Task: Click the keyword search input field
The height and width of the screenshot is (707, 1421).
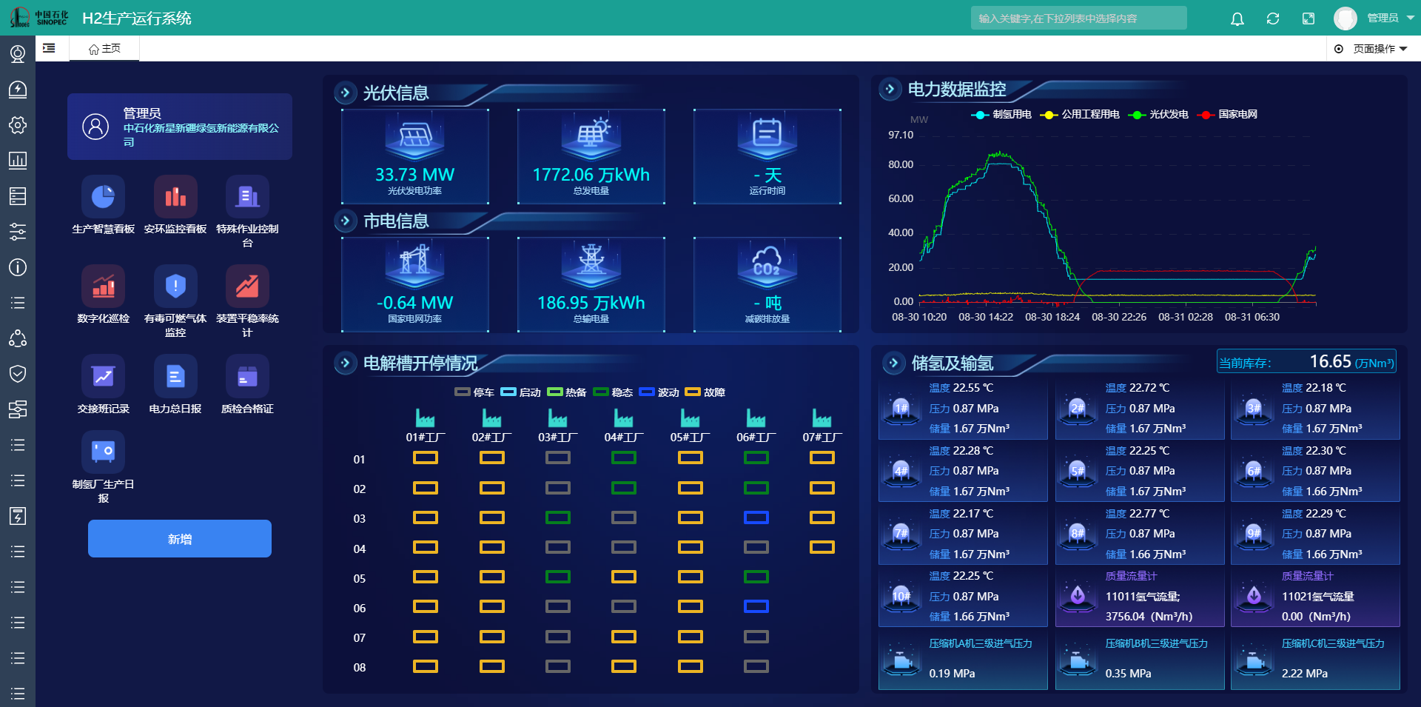Action: 1078,19
